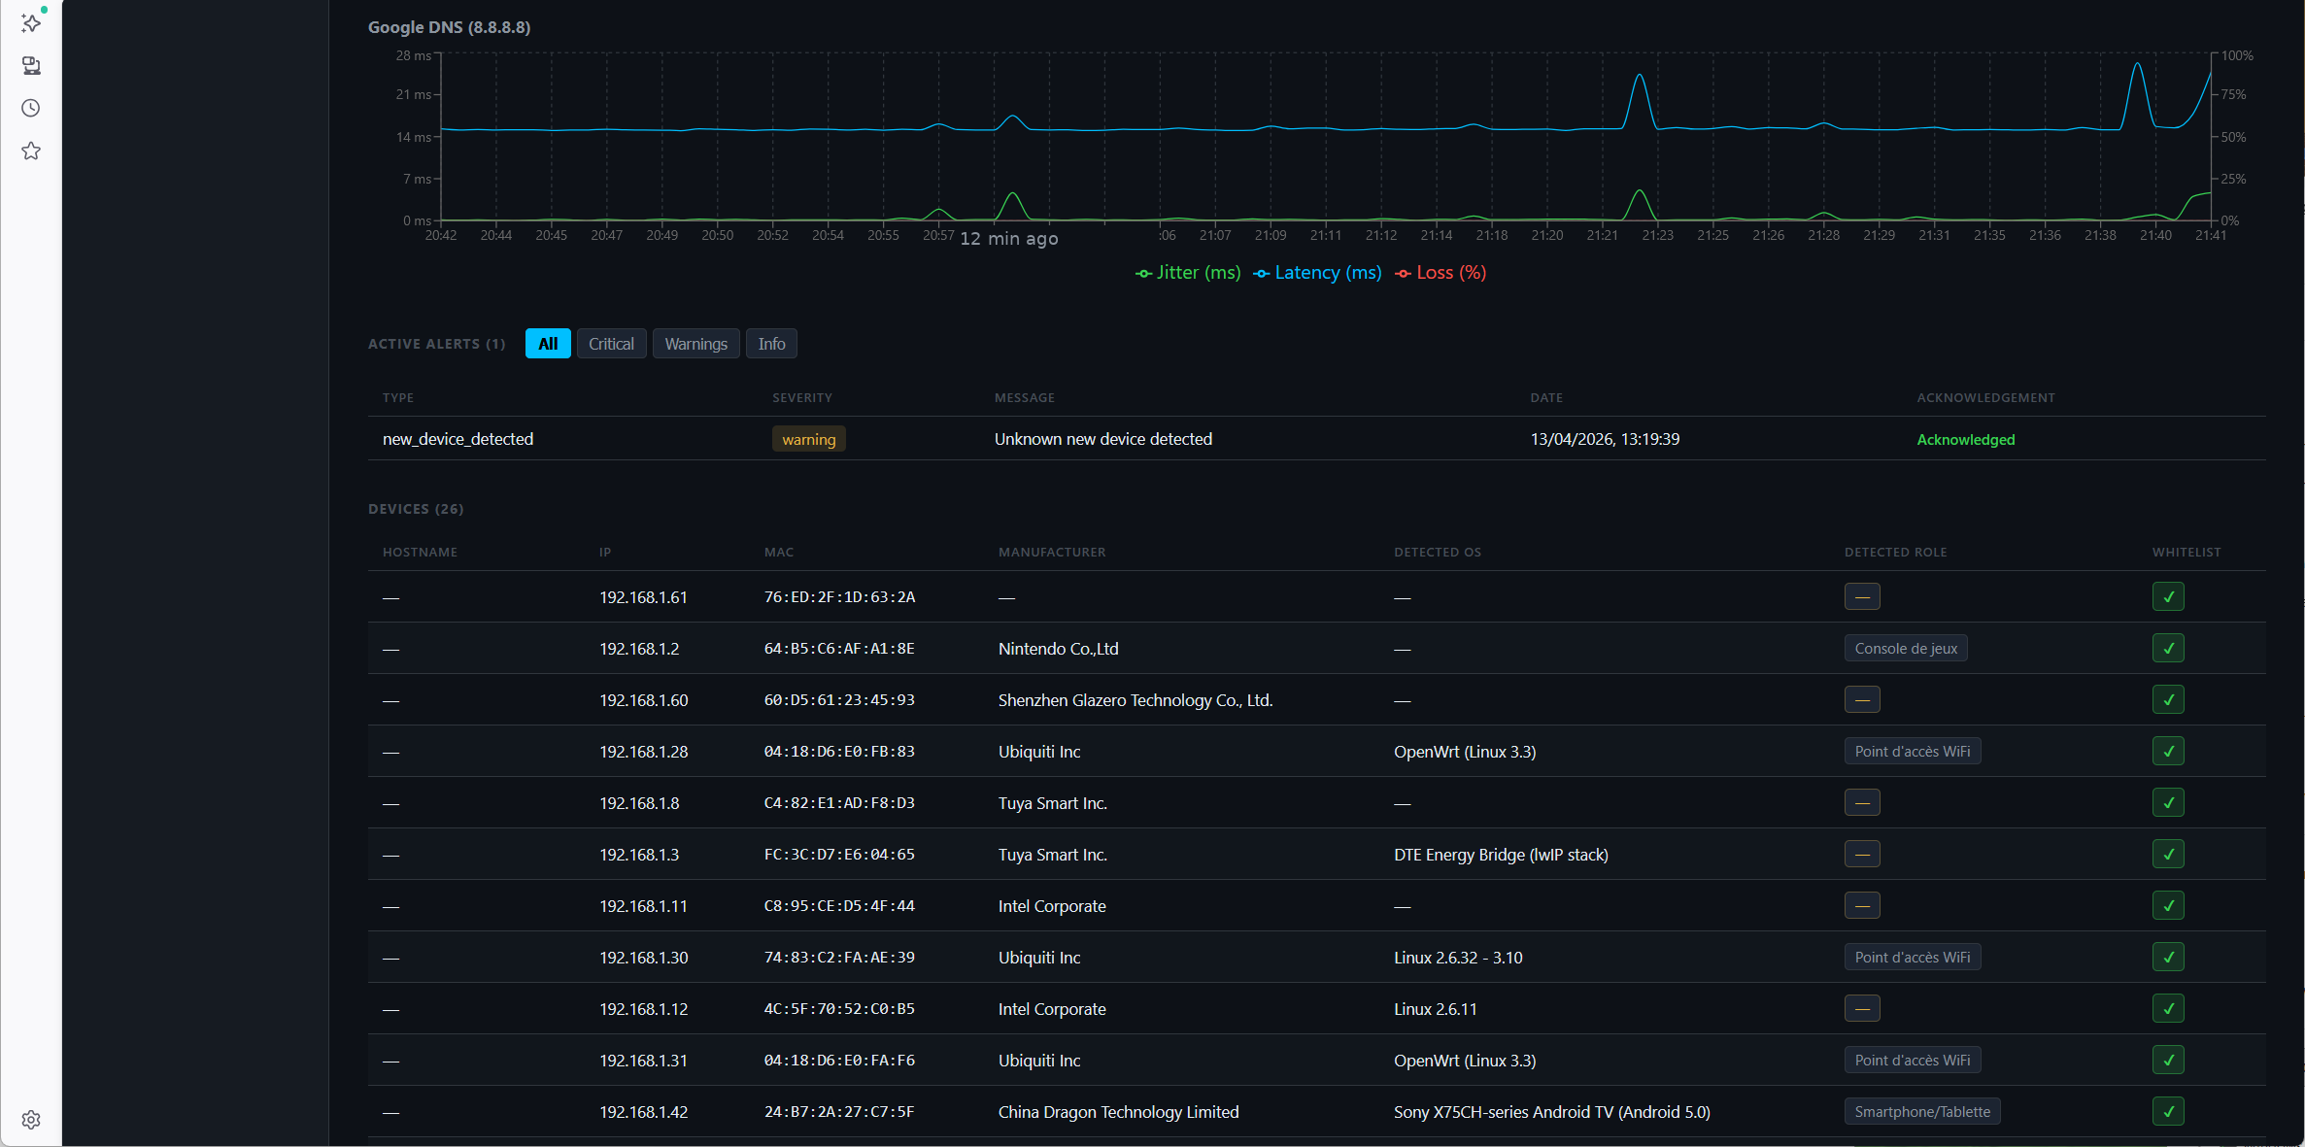Uncheck whitelist for device 192.168.1.61
This screenshot has width=2305, height=1147.
(x=2168, y=596)
